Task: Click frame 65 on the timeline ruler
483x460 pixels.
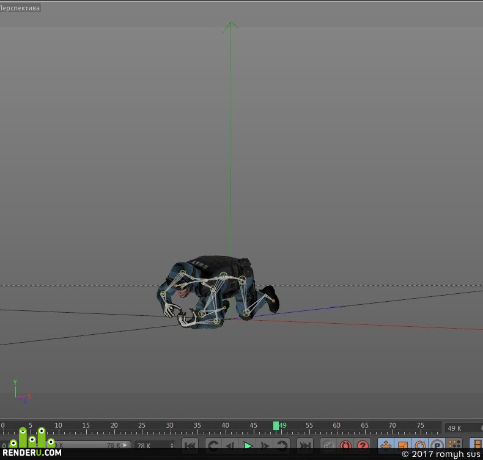Action: tap(365, 426)
